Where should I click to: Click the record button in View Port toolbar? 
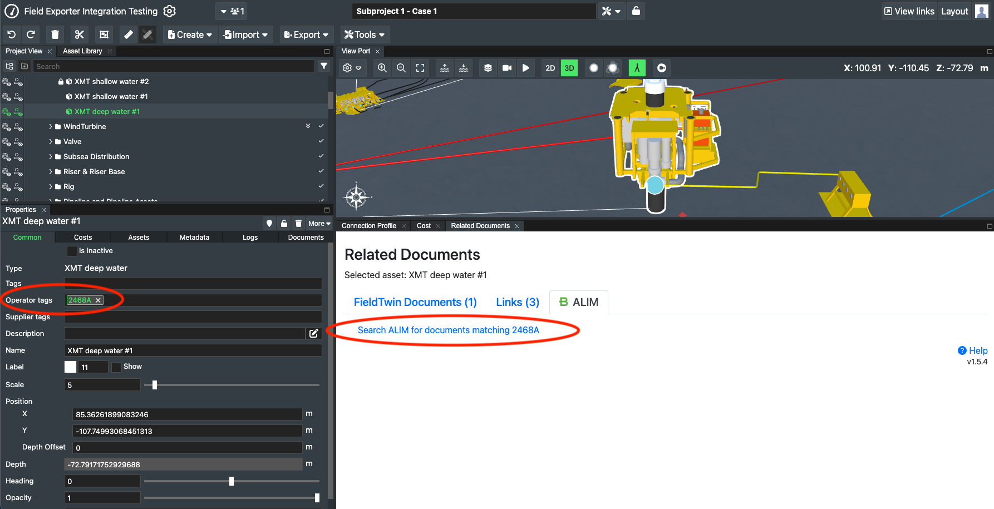pos(662,68)
